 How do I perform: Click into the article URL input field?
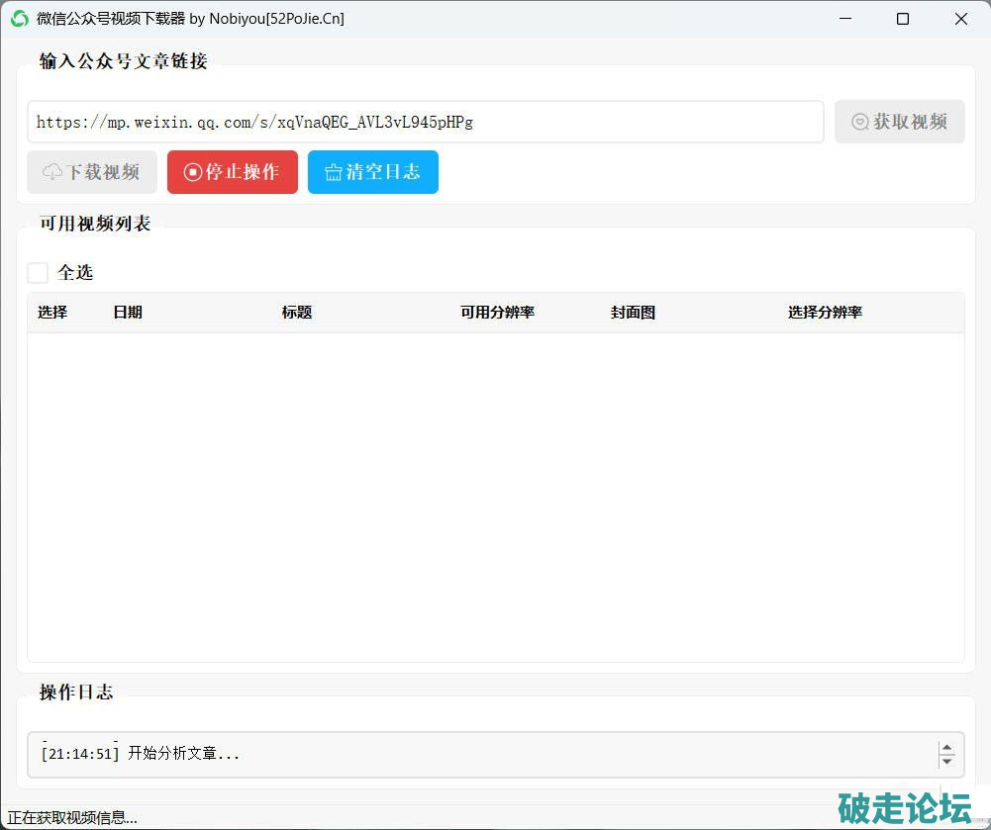coord(426,122)
